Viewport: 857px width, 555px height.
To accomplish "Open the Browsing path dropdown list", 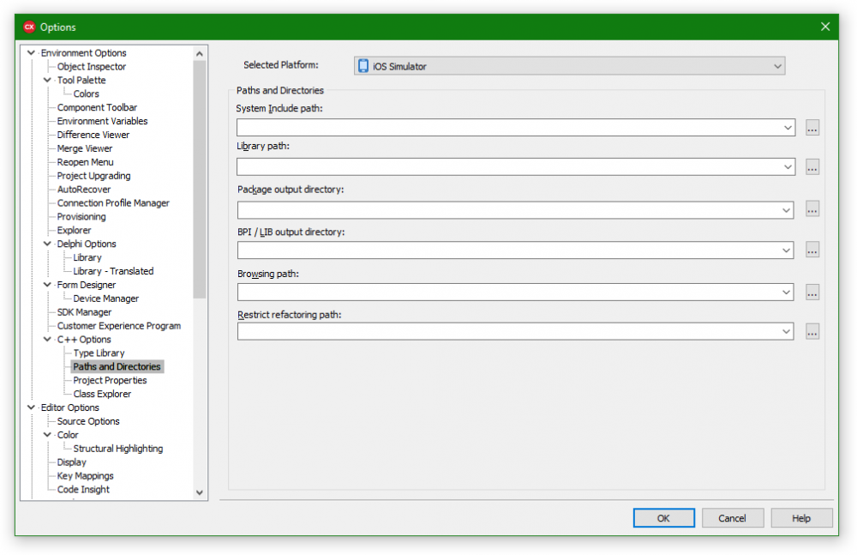I will click(786, 293).
